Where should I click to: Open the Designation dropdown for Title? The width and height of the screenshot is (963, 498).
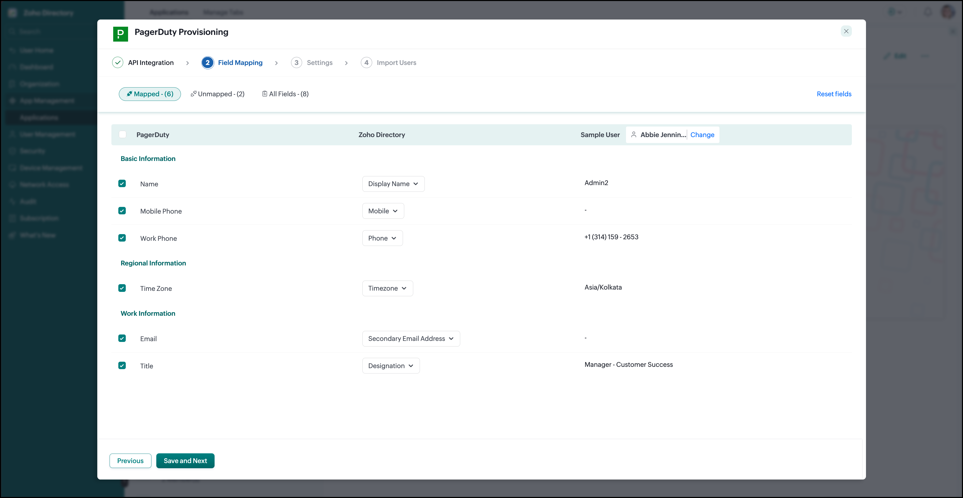click(x=391, y=366)
